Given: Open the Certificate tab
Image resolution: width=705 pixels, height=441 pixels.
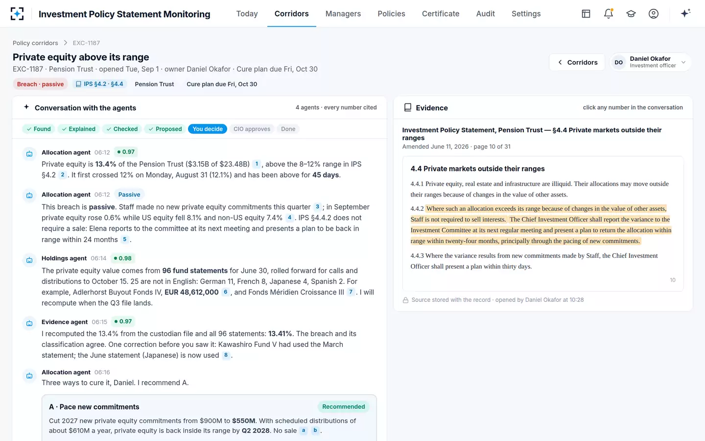Looking at the screenshot, I should click(441, 14).
